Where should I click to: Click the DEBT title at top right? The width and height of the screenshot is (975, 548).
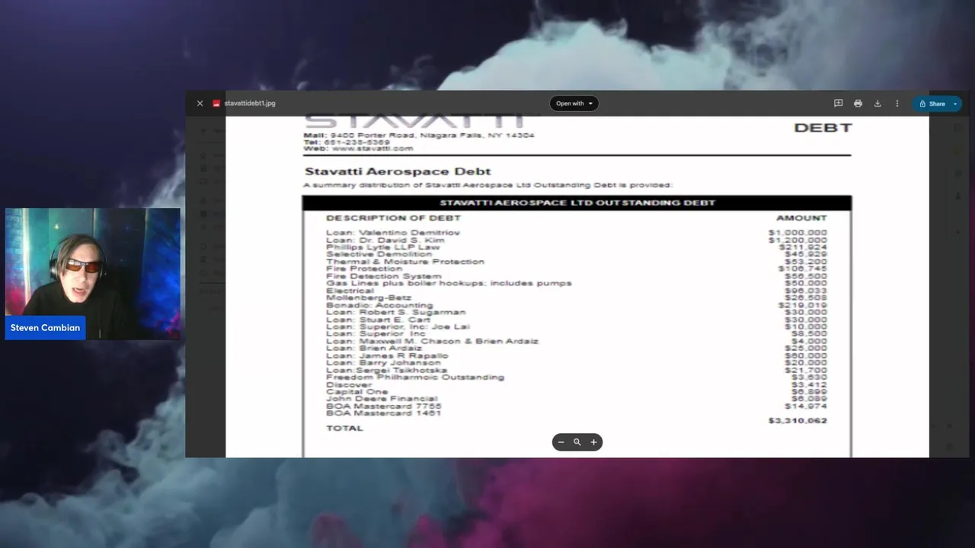point(823,128)
